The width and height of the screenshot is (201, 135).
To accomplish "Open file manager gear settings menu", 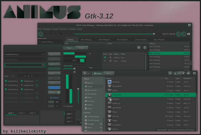I will coord(188,74).
